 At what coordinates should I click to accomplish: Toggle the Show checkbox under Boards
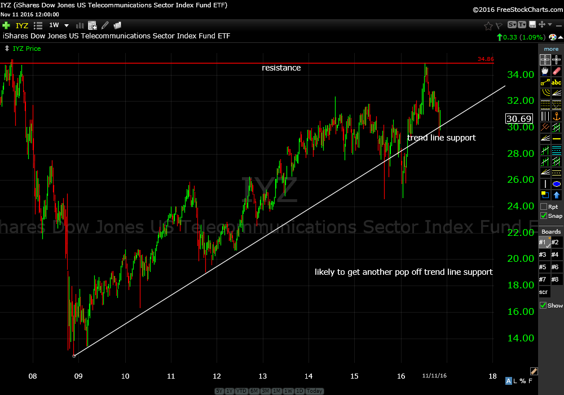(x=544, y=305)
